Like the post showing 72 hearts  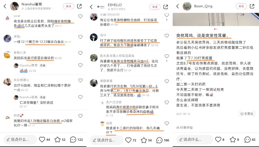coord(131,140)
